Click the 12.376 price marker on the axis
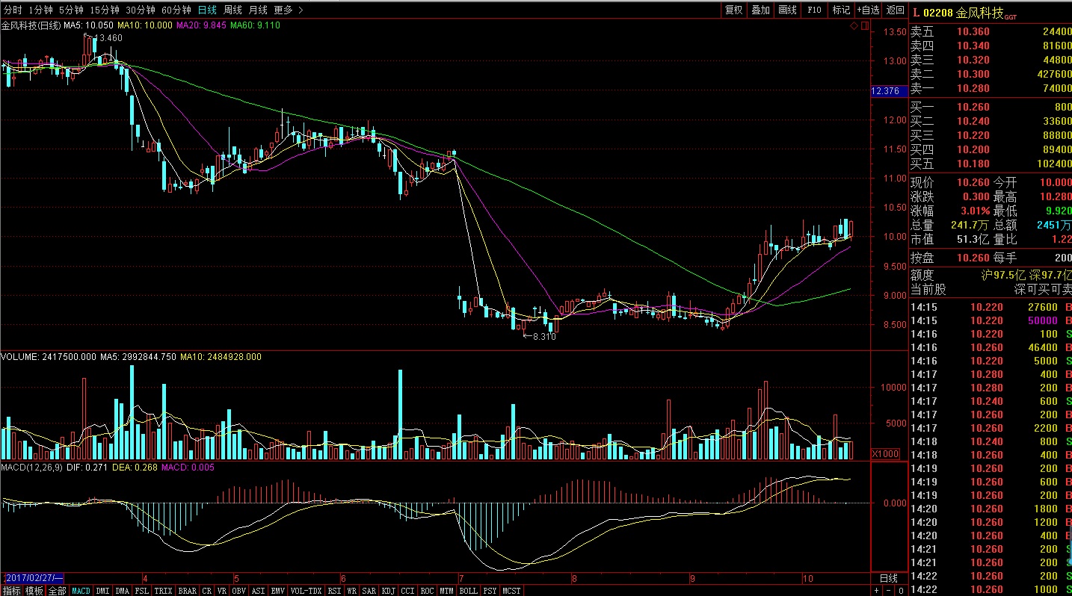This screenshot has height=596, width=1072. (888, 91)
